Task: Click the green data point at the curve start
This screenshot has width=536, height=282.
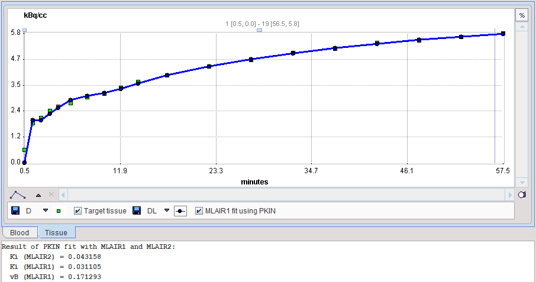Action: click(x=25, y=150)
